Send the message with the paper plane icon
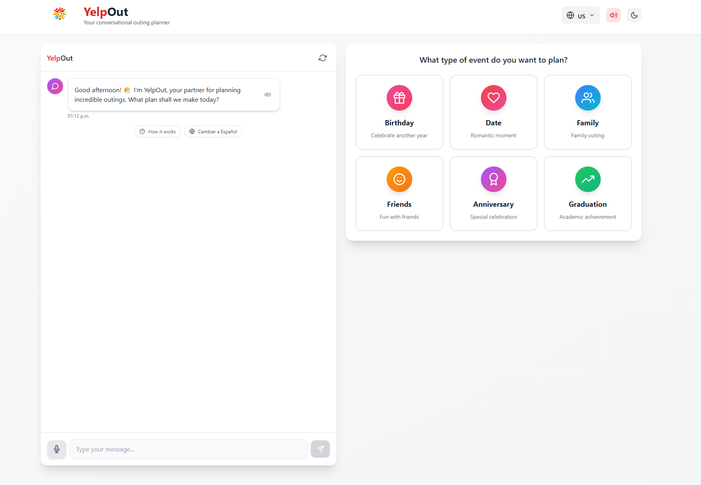Viewport: 701px width, 485px height. 320,449
